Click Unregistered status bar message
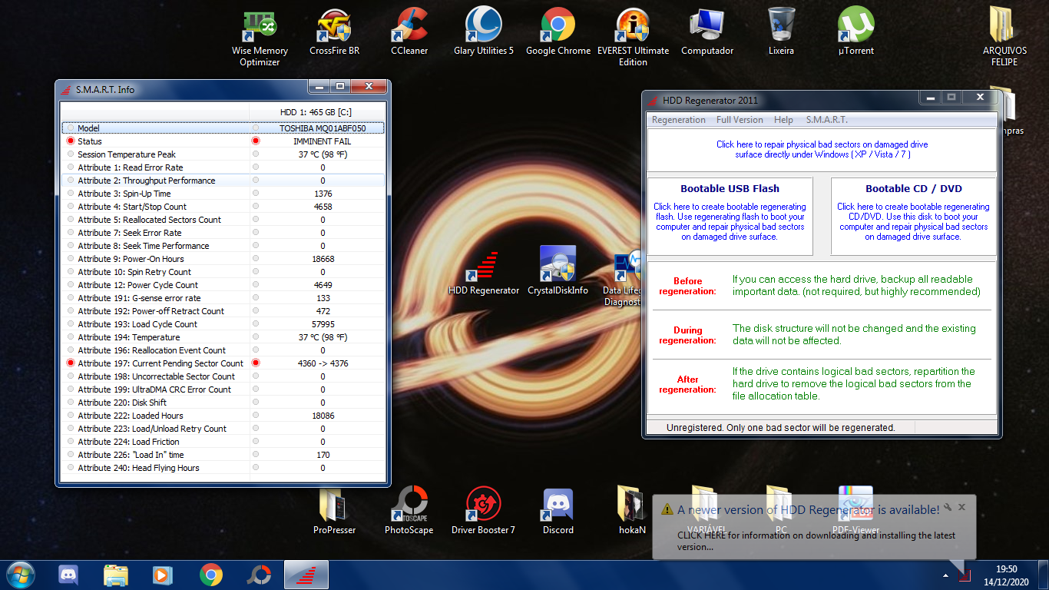 click(x=780, y=427)
